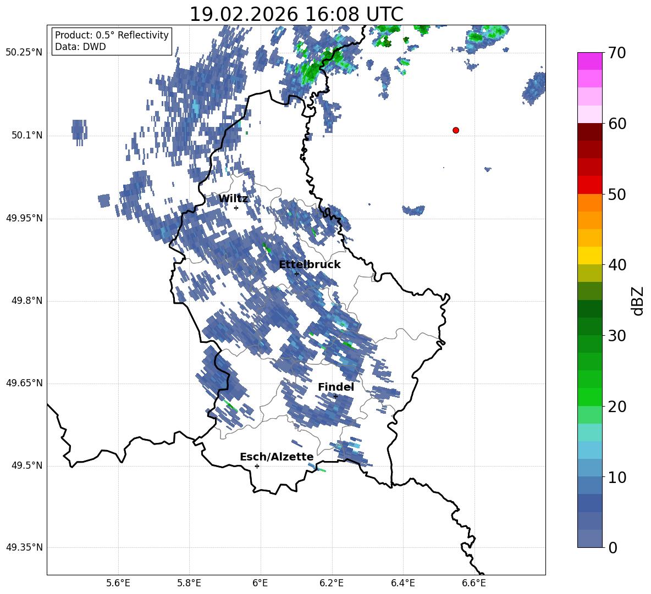The height and width of the screenshot is (594, 651).
Task: Click the cross marker at Wiltz
Action: coord(236,208)
